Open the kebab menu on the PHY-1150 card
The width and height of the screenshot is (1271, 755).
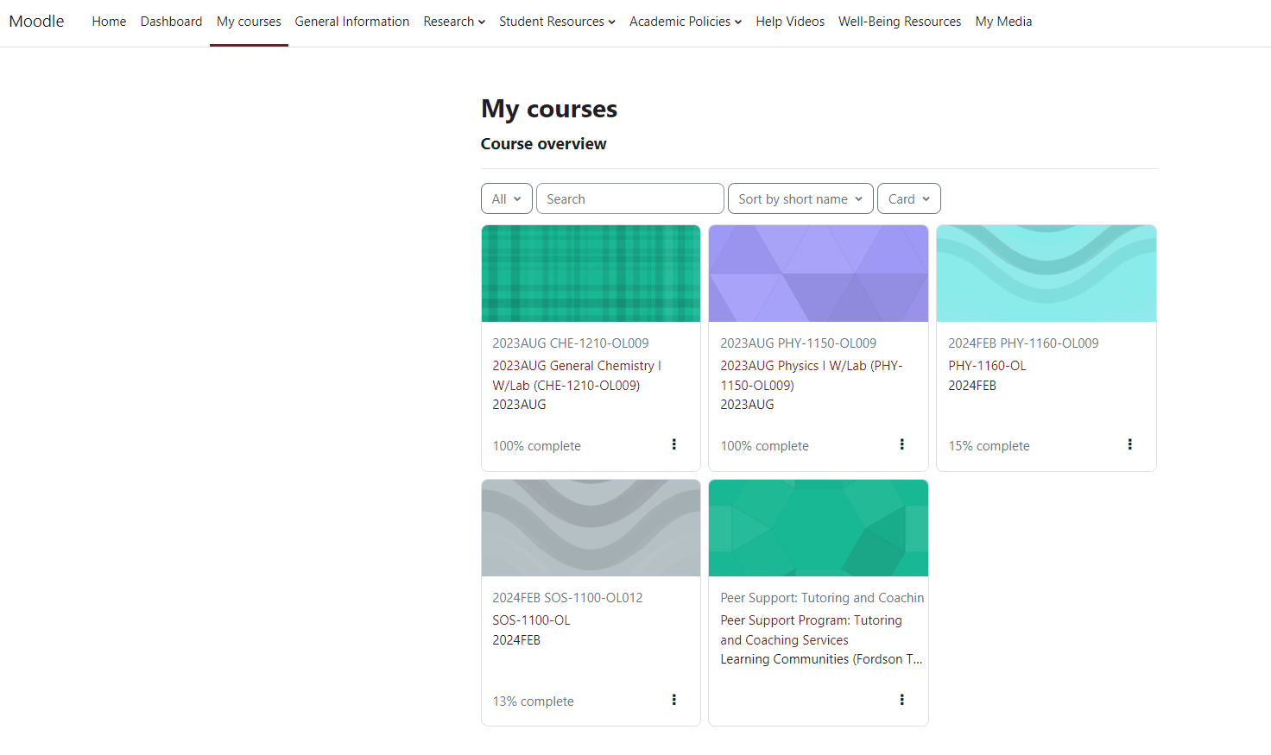tap(901, 444)
